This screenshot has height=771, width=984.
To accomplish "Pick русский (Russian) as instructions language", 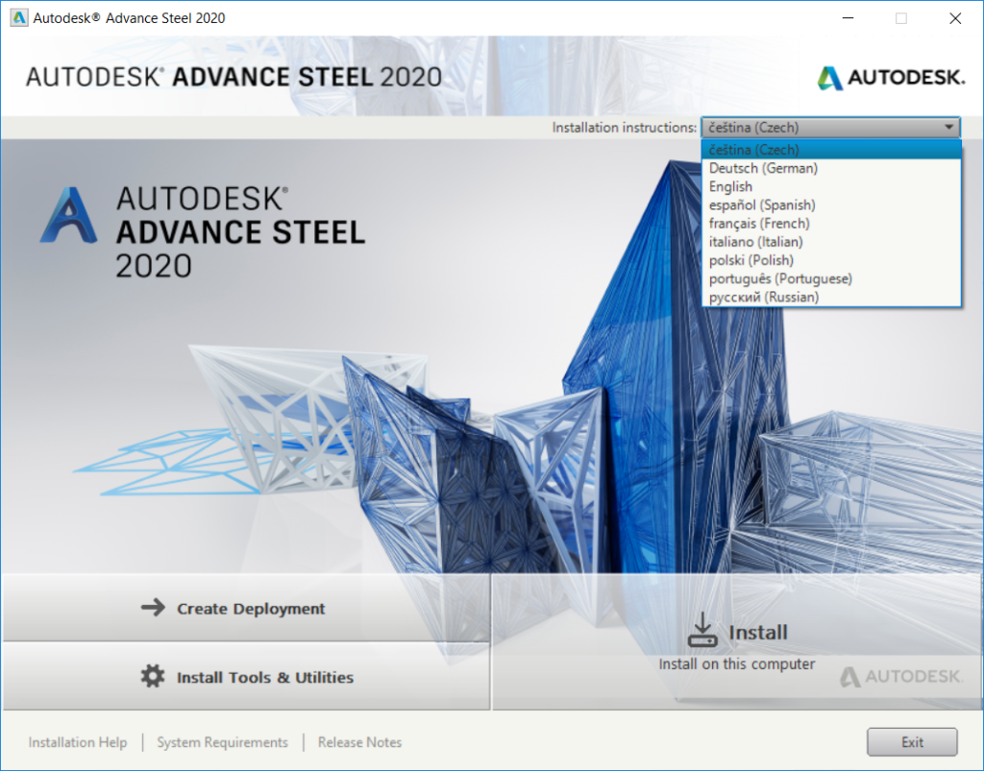I will pos(761,297).
